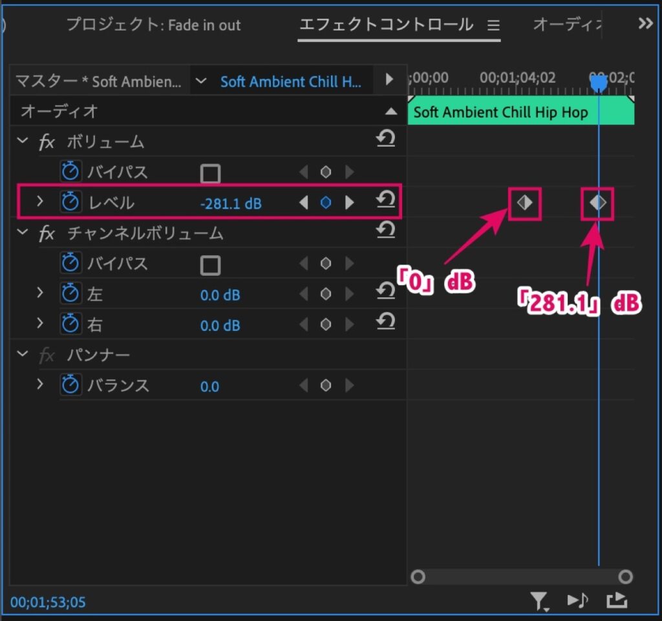This screenshot has width=662, height=621.
Task: Select the マスター * Soft Ambien... source
Action: pos(98,81)
